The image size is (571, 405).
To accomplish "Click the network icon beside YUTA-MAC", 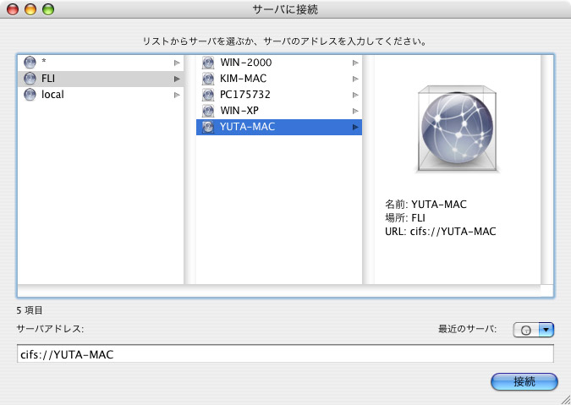I will (208, 127).
